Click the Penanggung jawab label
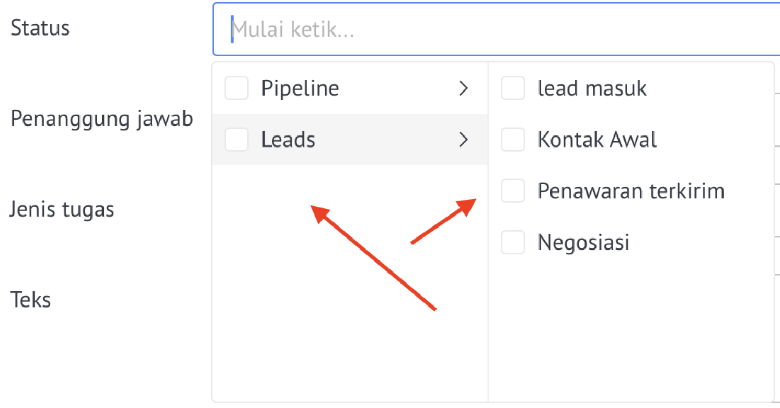The width and height of the screenshot is (780, 408). point(102,120)
